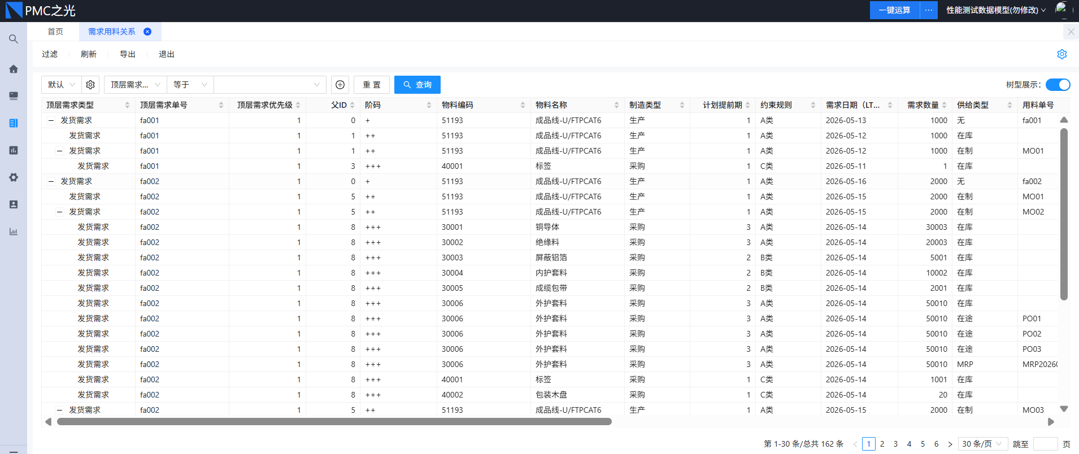Click the vertical scrollbar thumb
This screenshot has height=454, width=1079.
(1064, 214)
